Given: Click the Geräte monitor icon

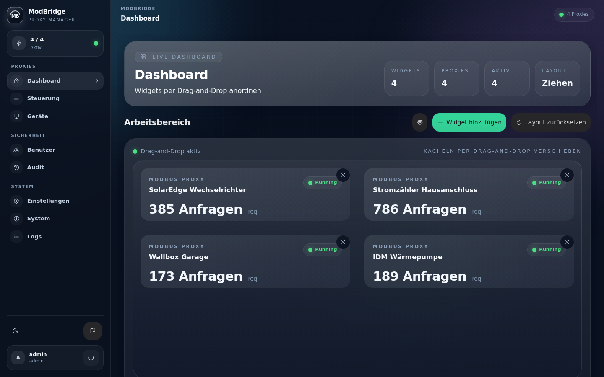Looking at the screenshot, I should (x=16, y=116).
